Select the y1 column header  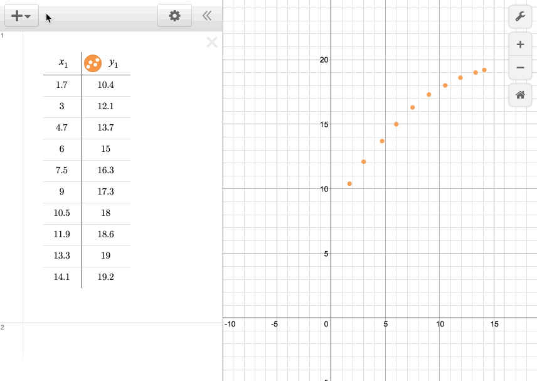(114, 63)
